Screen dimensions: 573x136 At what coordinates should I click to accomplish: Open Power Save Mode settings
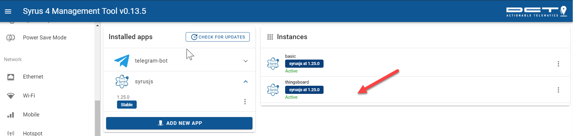pos(44,38)
